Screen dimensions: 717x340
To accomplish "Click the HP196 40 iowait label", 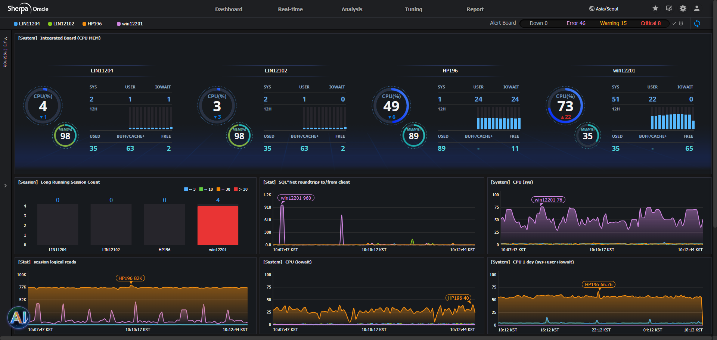I will click(x=458, y=298).
